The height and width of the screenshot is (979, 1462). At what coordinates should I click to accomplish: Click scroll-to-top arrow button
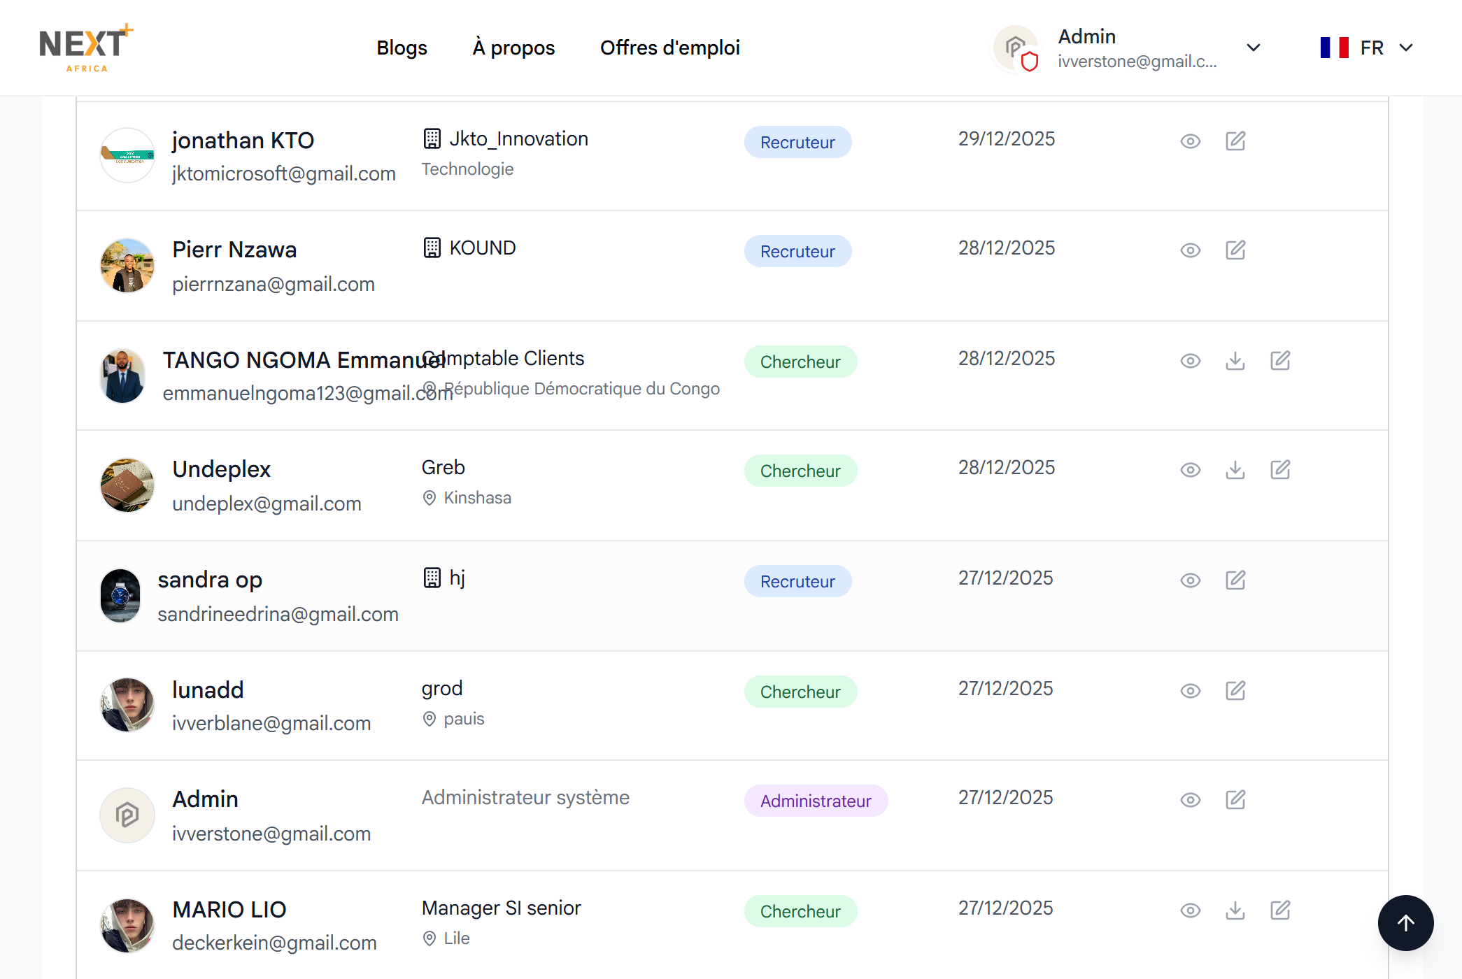(x=1405, y=923)
